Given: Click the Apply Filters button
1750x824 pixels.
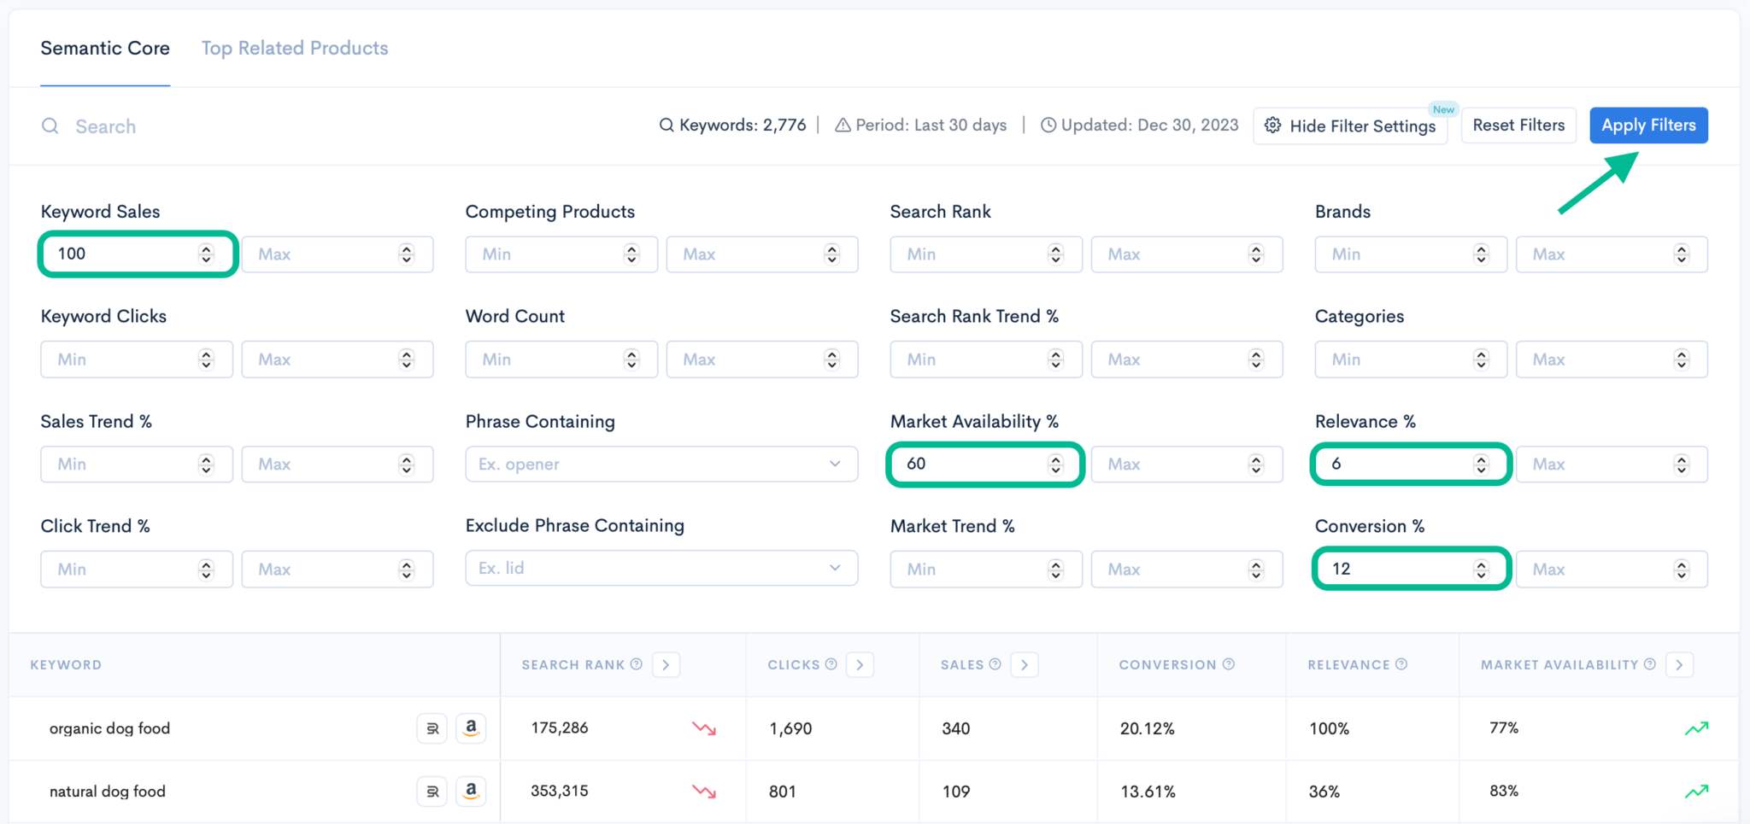Looking at the screenshot, I should 1648,125.
